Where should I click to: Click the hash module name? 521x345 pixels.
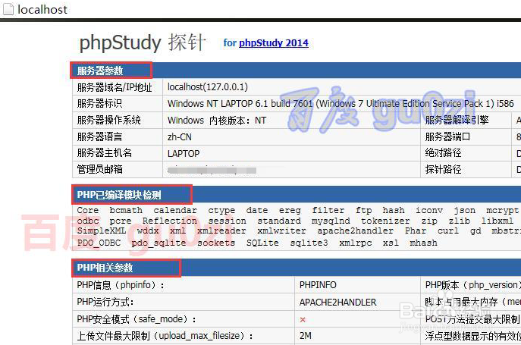click(x=394, y=210)
